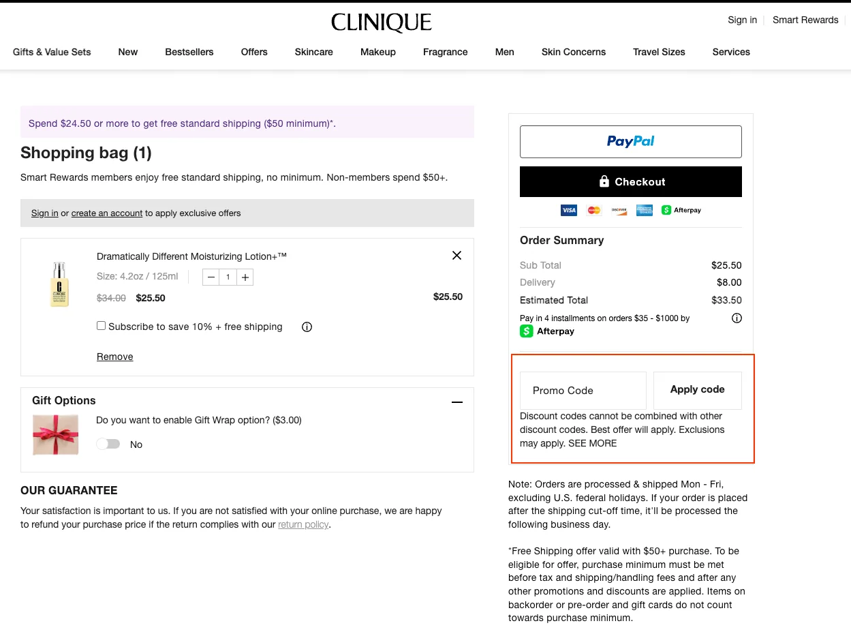The width and height of the screenshot is (851, 632).
Task: Click the quantity value field
Action: [228, 277]
